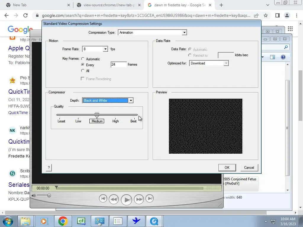Open Windows Explorer from taskbar
Screen dimensions: 303x227
pyautogui.click(x=26, y=221)
